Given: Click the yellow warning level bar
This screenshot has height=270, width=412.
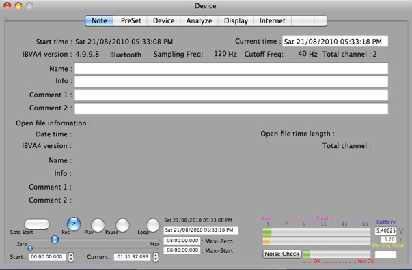Looking at the screenshot, I should [x=316, y=241].
